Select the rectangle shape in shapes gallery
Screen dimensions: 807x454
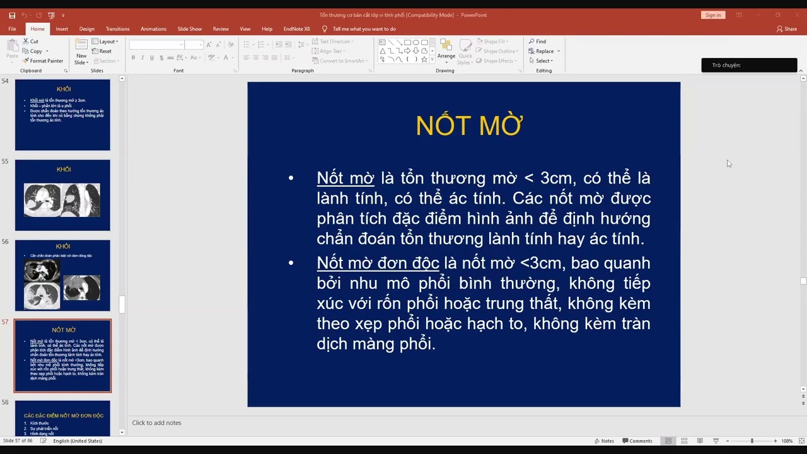pyautogui.click(x=407, y=42)
